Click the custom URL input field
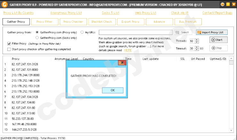The height and width of the screenshot is (140, 237). [136, 32]
